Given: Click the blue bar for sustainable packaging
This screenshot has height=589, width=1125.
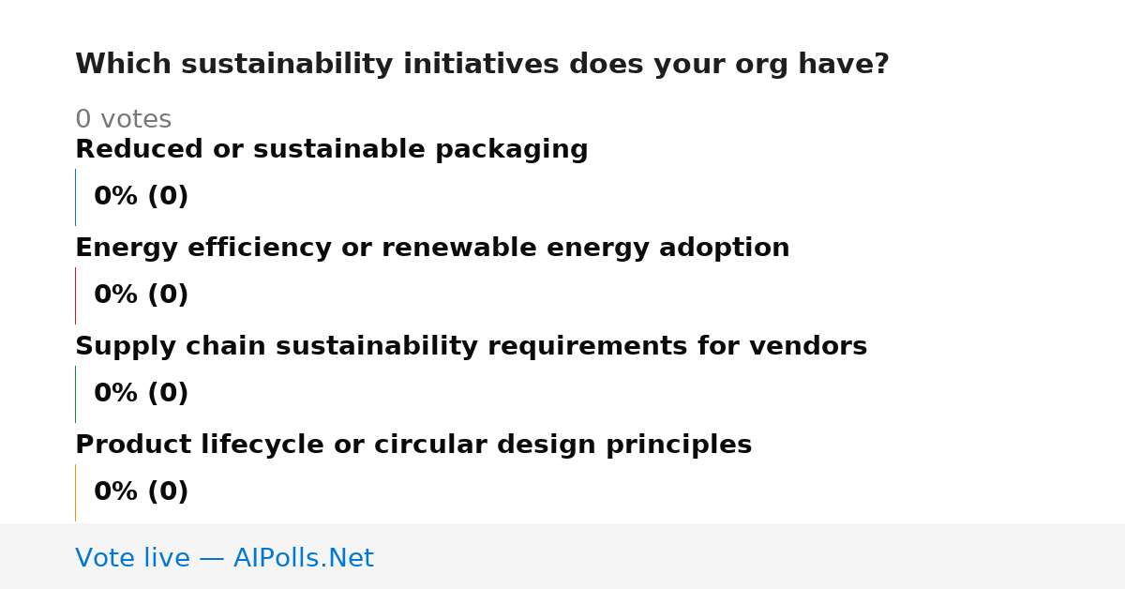Looking at the screenshot, I should pyautogui.click(x=75, y=197).
